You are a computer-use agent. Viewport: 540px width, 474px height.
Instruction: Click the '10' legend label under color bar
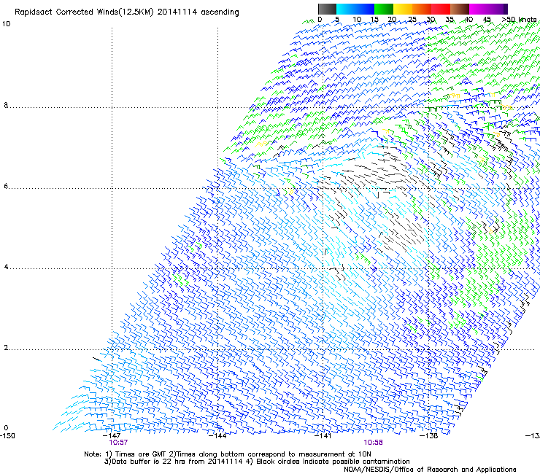357,20
